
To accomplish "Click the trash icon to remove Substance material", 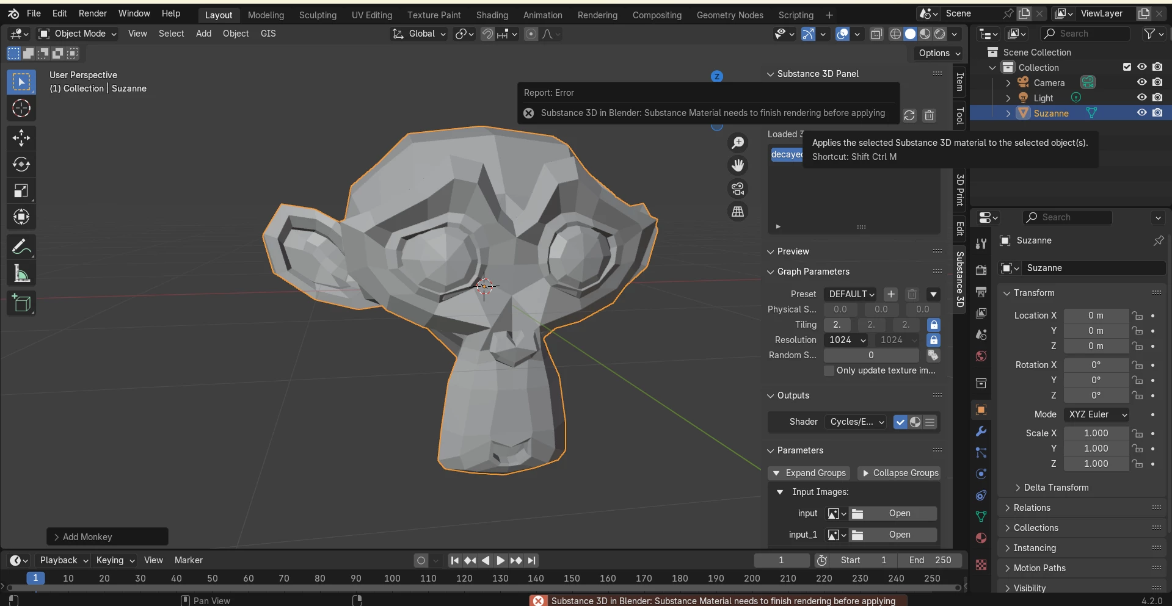I will tap(929, 115).
